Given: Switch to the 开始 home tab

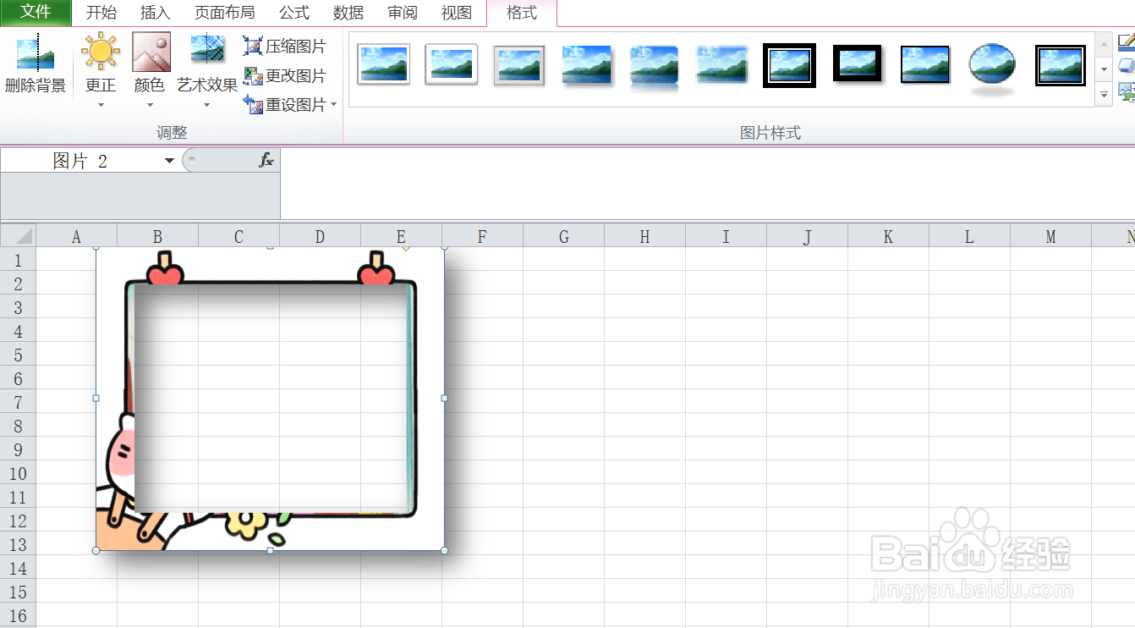Looking at the screenshot, I should (101, 13).
